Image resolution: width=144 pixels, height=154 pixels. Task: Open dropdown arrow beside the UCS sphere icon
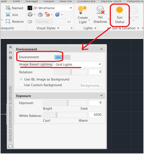pos(35,15)
